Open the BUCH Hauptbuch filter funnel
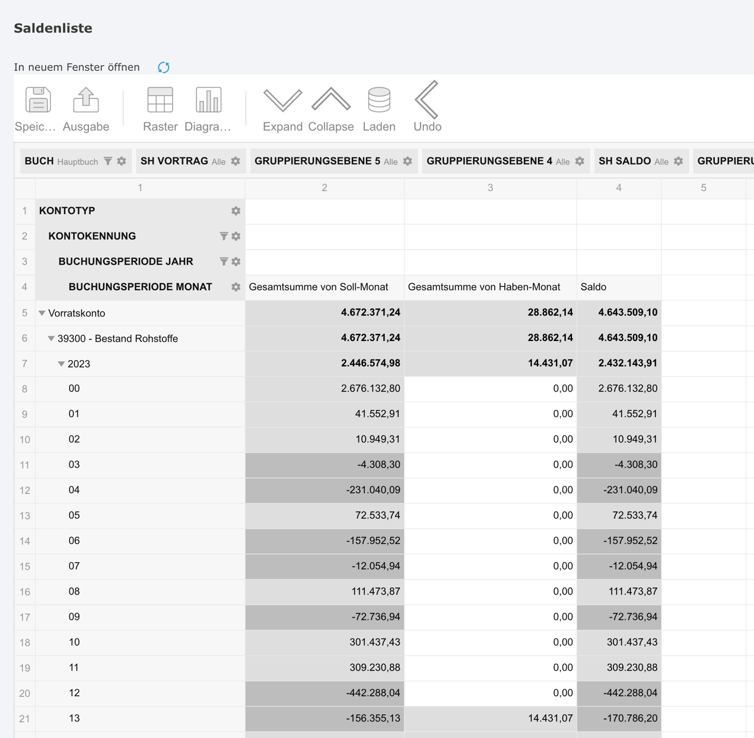 (108, 160)
